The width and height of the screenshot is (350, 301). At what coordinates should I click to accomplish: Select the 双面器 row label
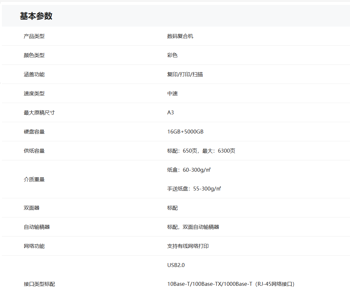pyautogui.click(x=31, y=208)
